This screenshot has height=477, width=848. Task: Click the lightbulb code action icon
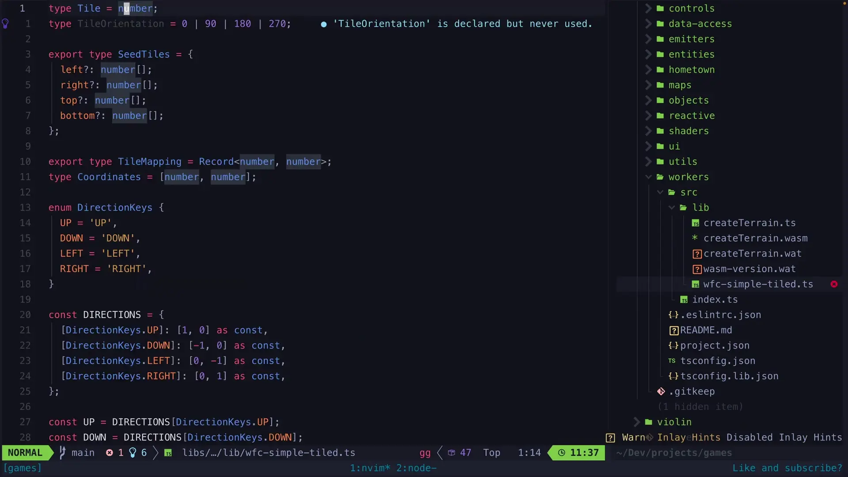[x=5, y=24]
